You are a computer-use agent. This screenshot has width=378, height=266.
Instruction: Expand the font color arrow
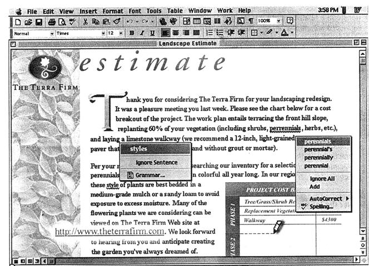[x=292, y=32]
